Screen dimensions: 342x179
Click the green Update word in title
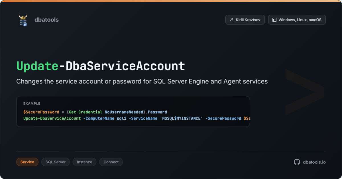(37, 66)
